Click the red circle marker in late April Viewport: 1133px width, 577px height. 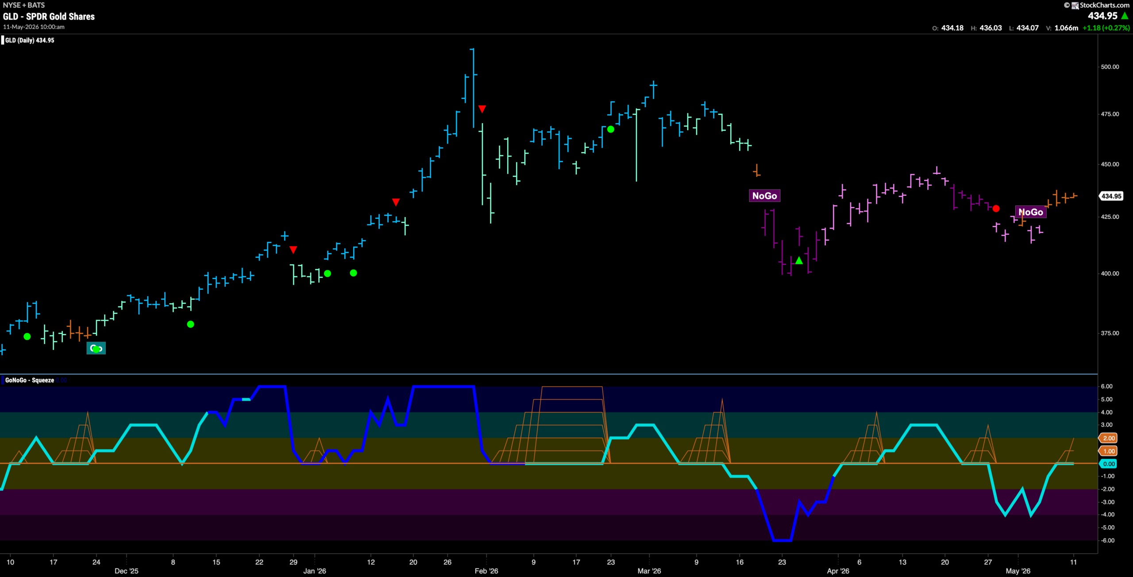(x=996, y=209)
